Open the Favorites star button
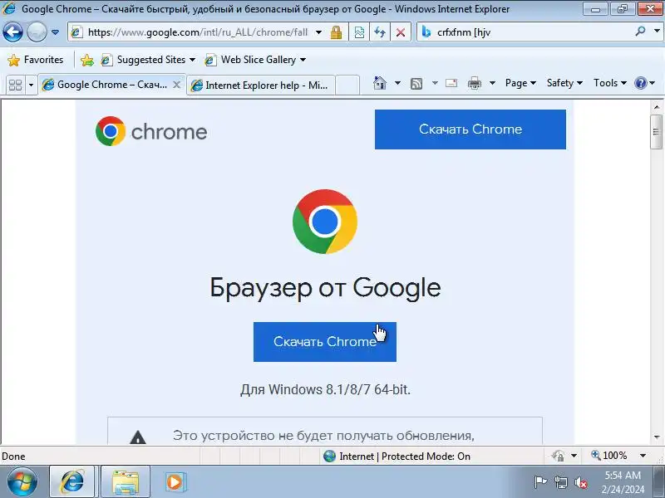Viewport: 665px width, 498px height. pyautogui.click(x=36, y=60)
